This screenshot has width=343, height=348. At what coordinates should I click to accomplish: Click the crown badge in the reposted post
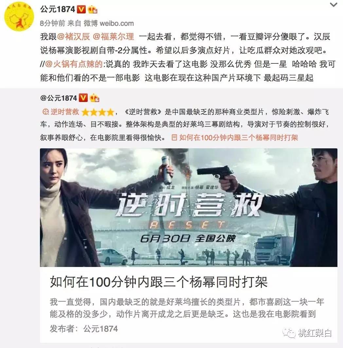[x=95, y=98]
